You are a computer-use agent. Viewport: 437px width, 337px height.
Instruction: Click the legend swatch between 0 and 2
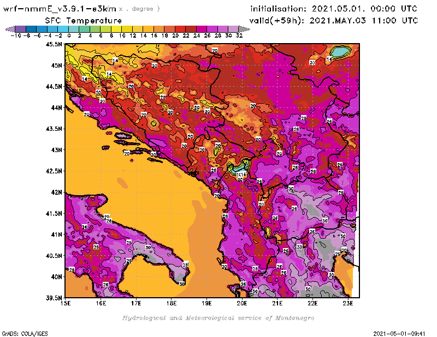tap(74, 29)
